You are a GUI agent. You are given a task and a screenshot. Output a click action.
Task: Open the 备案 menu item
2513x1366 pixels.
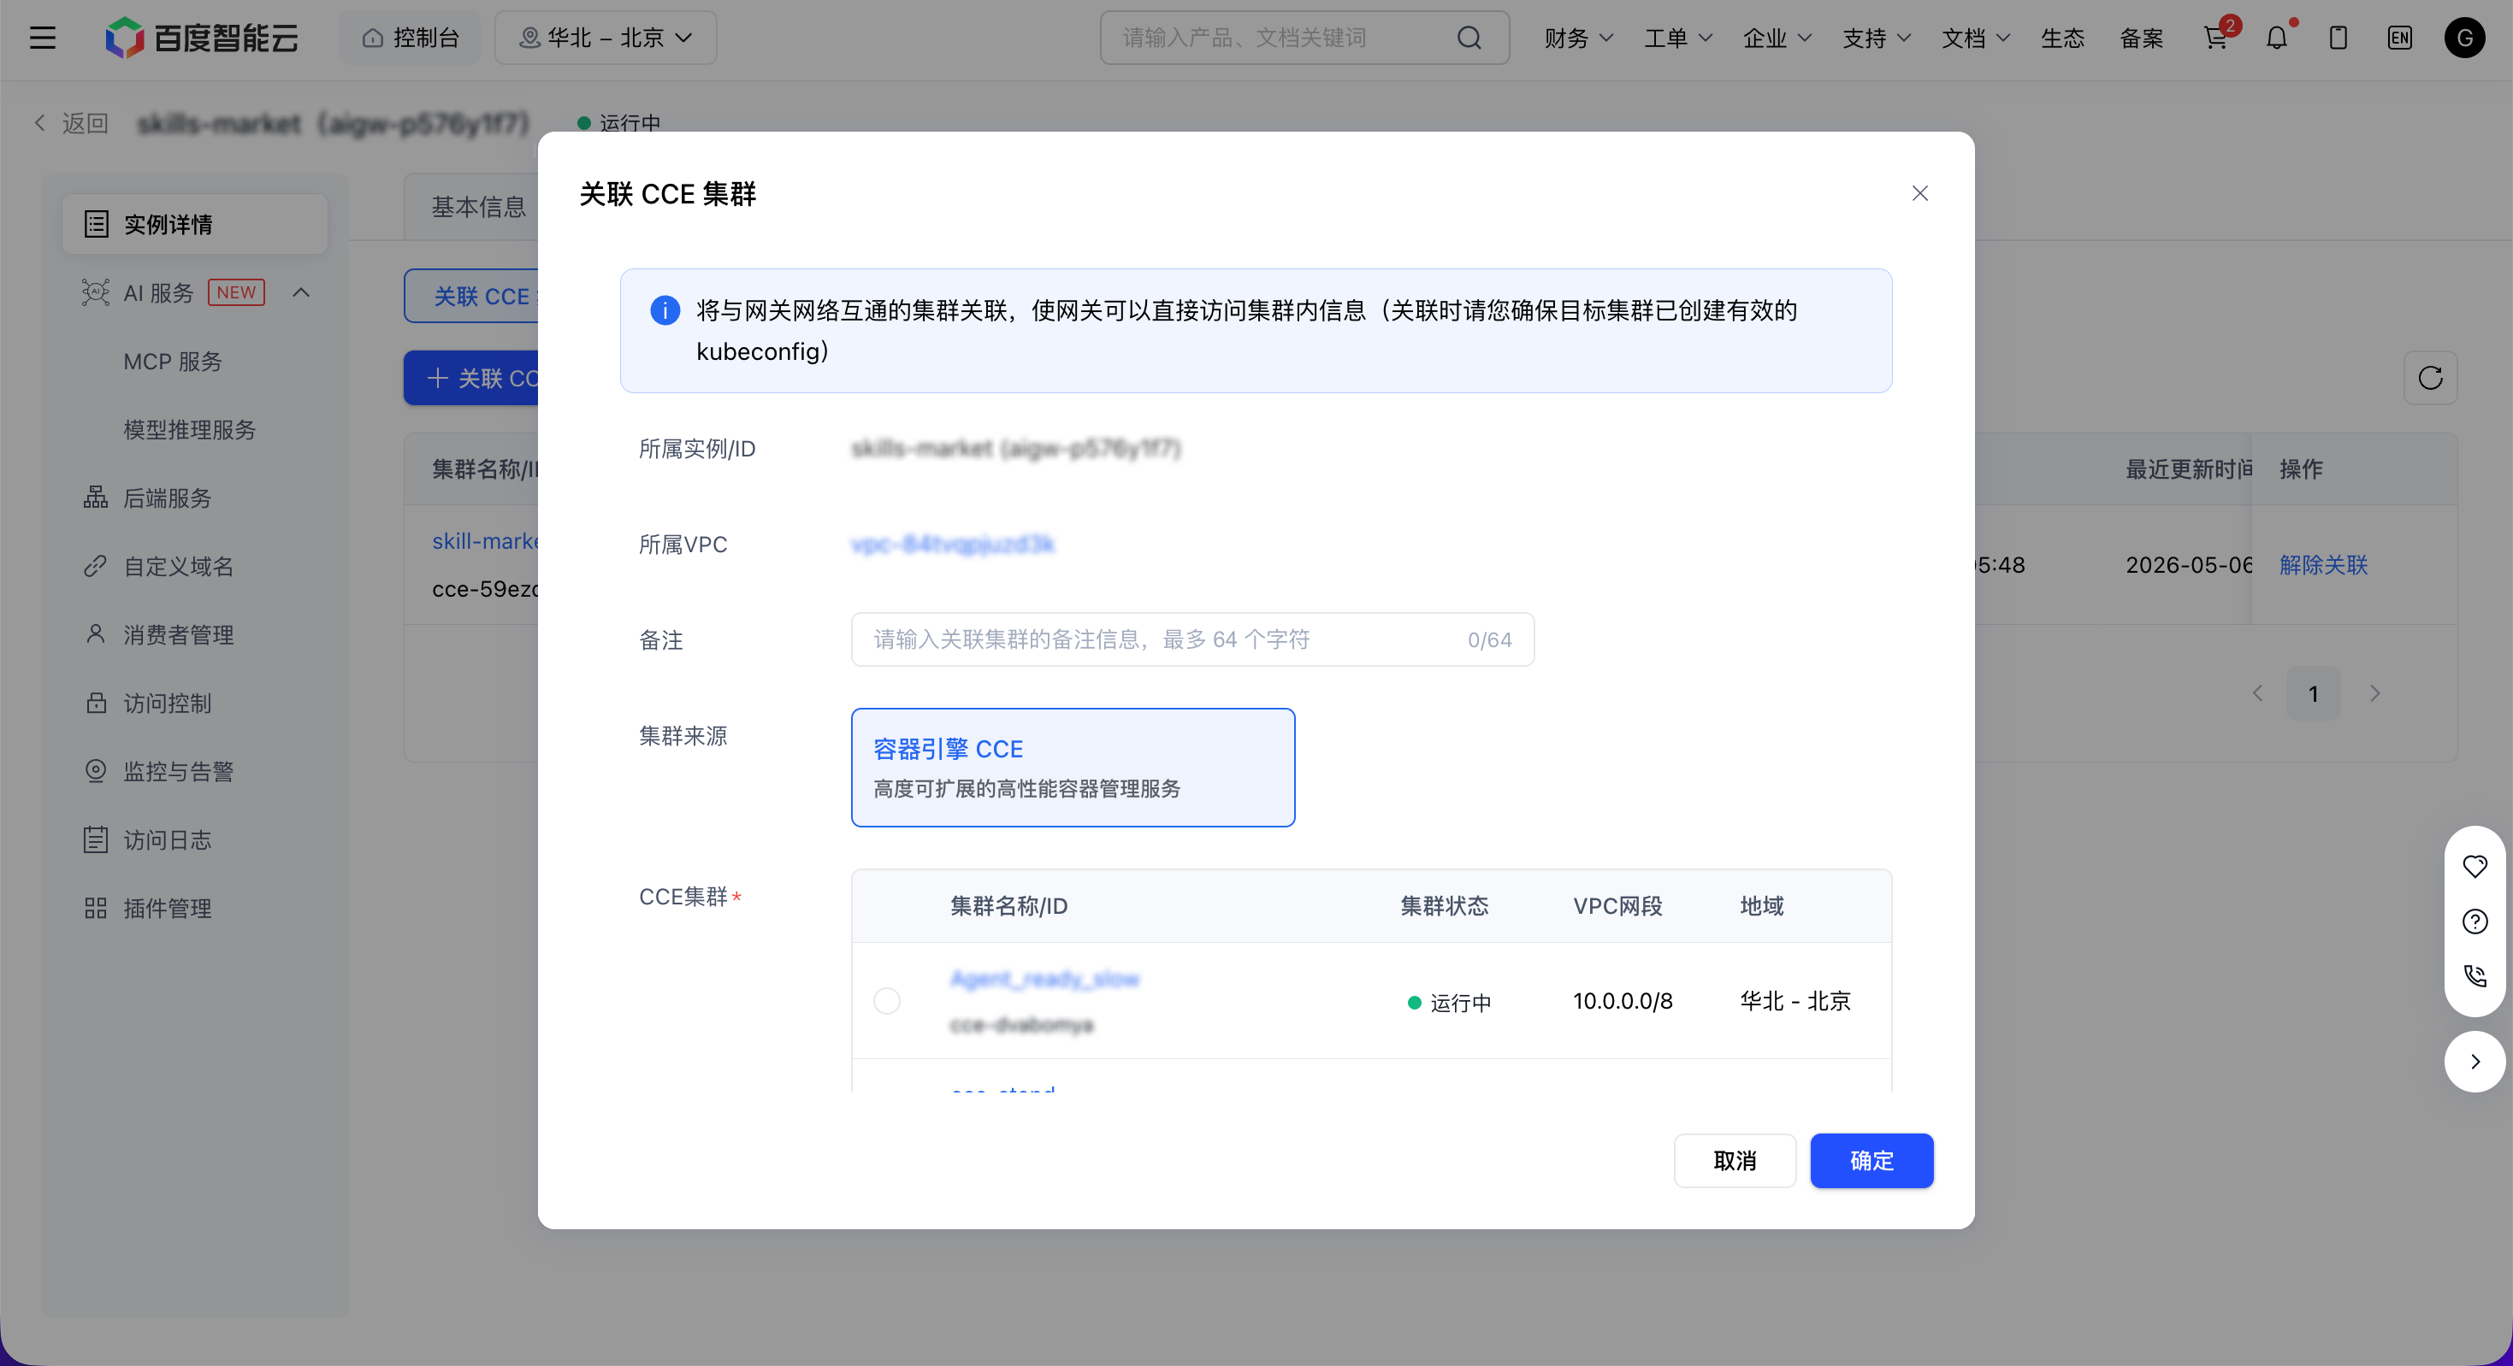pyautogui.click(x=2141, y=38)
